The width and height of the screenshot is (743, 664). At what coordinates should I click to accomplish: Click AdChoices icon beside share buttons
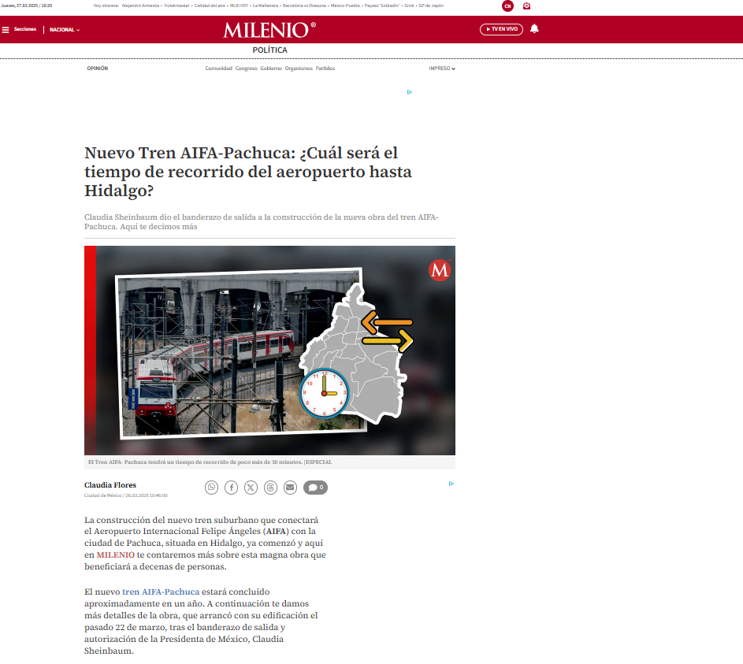pyautogui.click(x=451, y=484)
